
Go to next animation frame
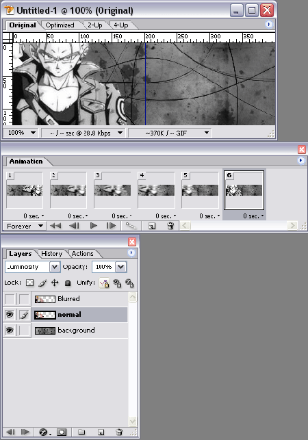111,226
